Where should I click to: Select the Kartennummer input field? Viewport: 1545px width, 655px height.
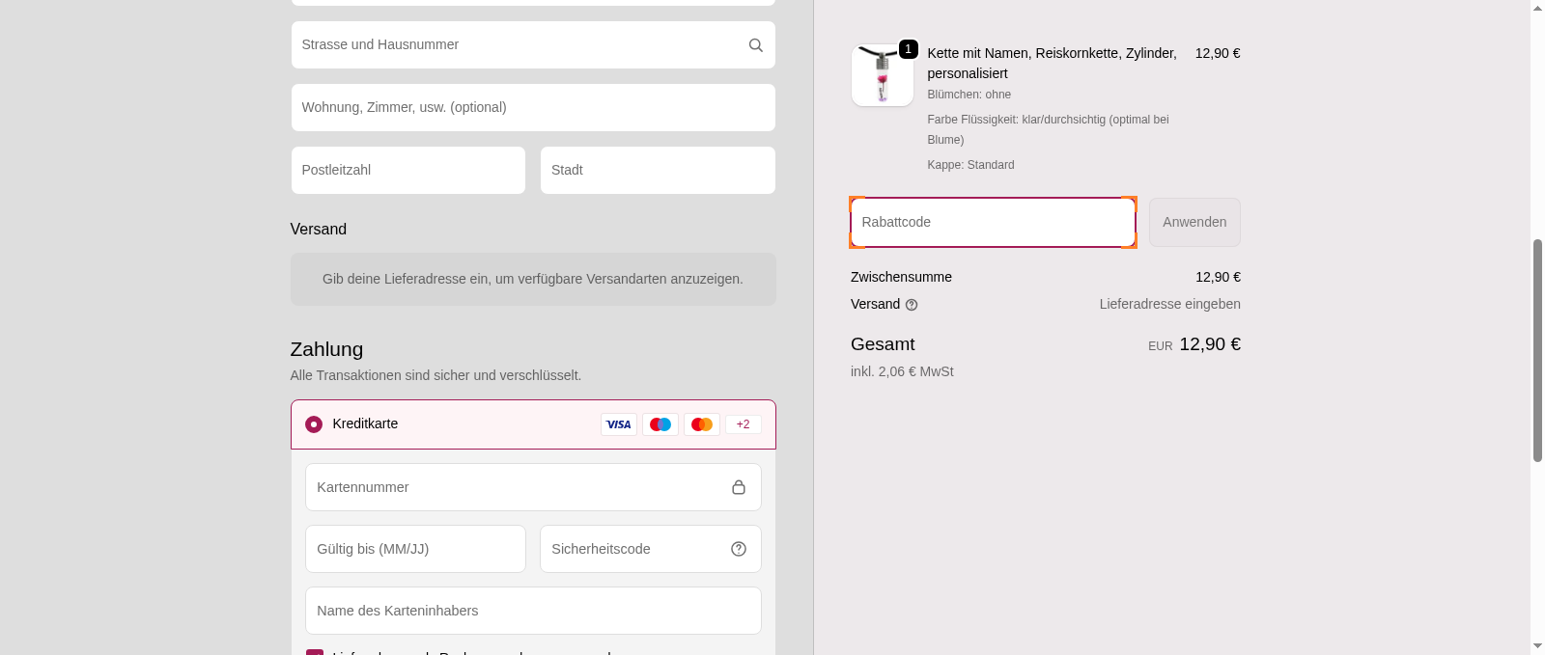(517, 487)
